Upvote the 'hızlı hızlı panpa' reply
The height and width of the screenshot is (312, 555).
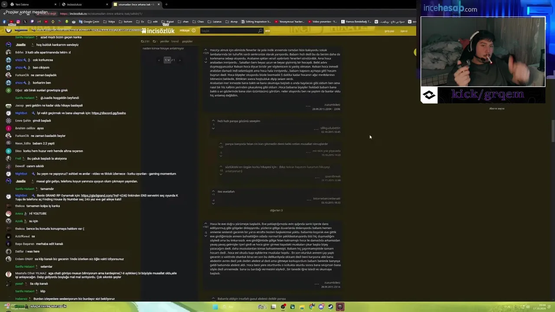(213, 120)
